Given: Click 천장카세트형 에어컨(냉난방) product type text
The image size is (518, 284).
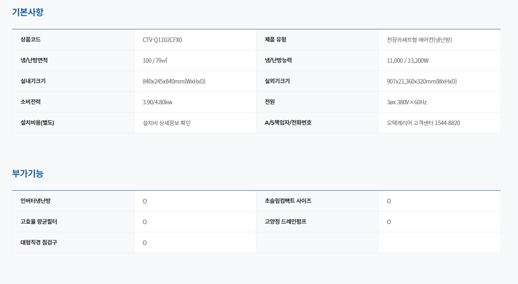Looking at the screenshot, I should point(419,40).
